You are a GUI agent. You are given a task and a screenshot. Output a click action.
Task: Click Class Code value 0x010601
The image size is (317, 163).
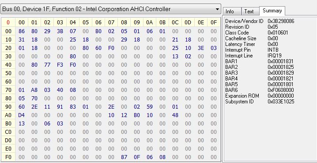(x=278, y=33)
